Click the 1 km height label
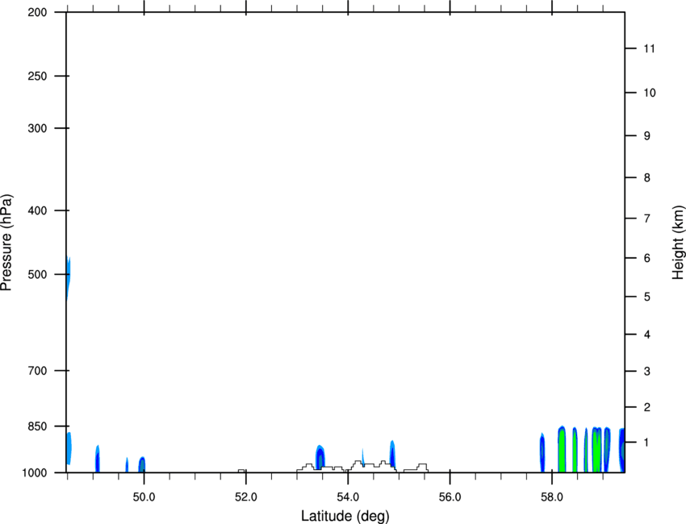The image size is (686, 524). tap(646, 443)
